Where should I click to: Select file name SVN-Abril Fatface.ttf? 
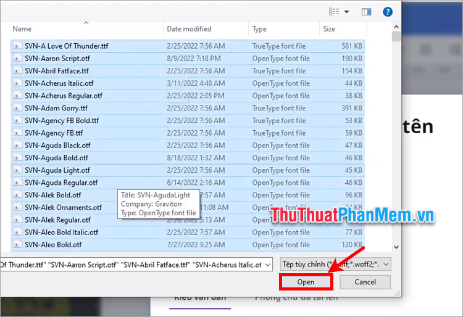click(x=57, y=71)
